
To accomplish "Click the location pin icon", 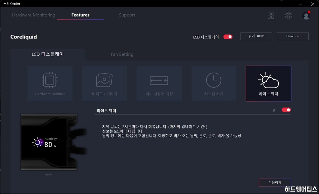I will [274, 111].
